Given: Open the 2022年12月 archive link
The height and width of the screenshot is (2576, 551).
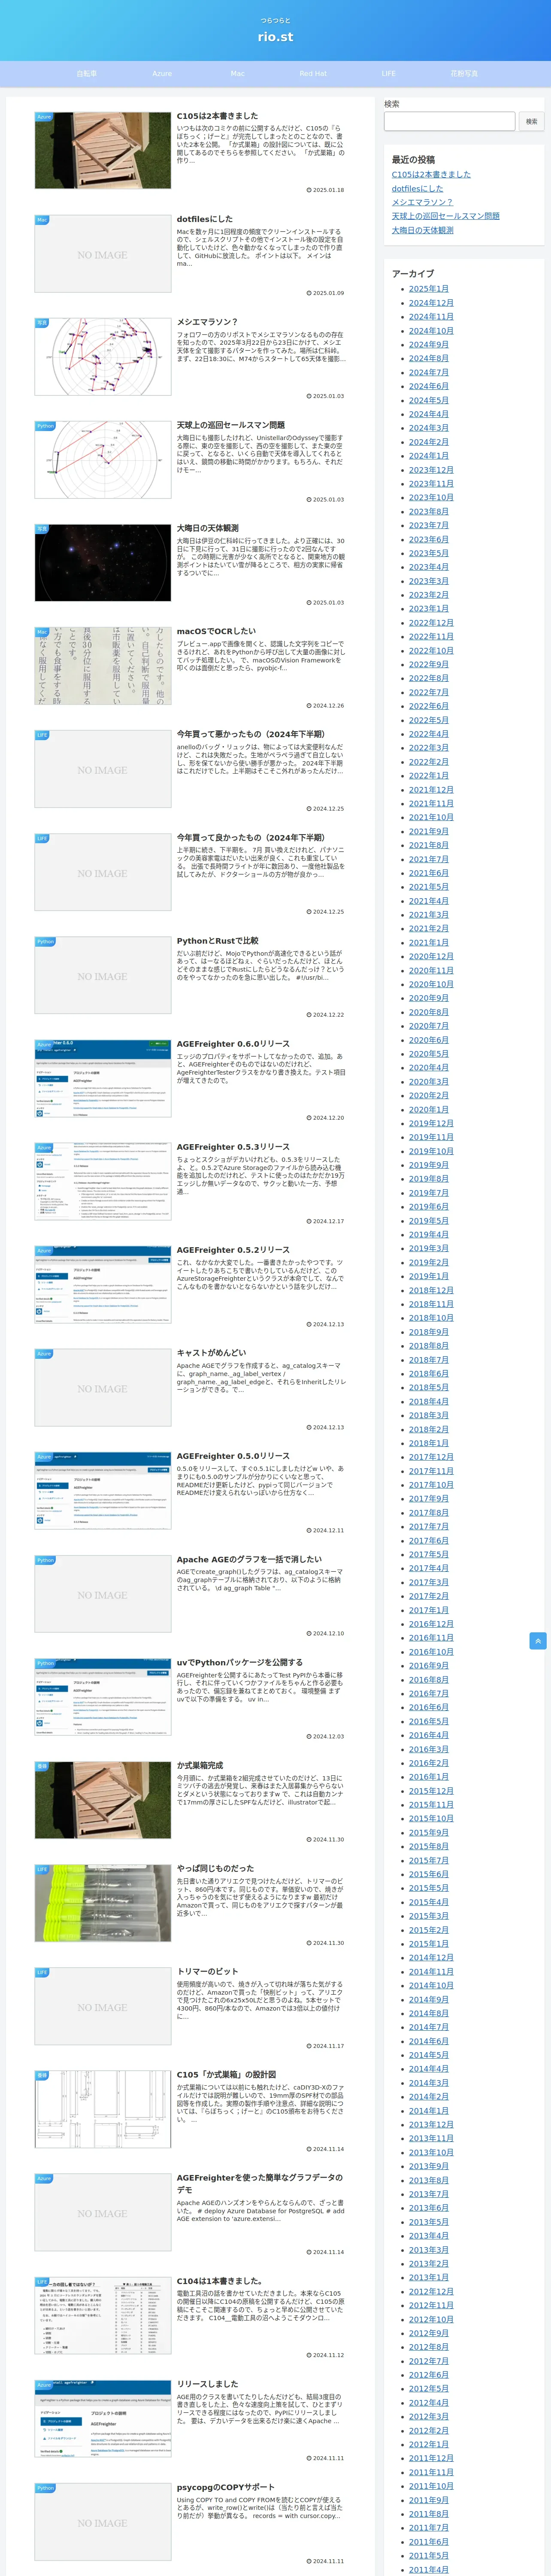Looking at the screenshot, I should click(x=431, y=623).
